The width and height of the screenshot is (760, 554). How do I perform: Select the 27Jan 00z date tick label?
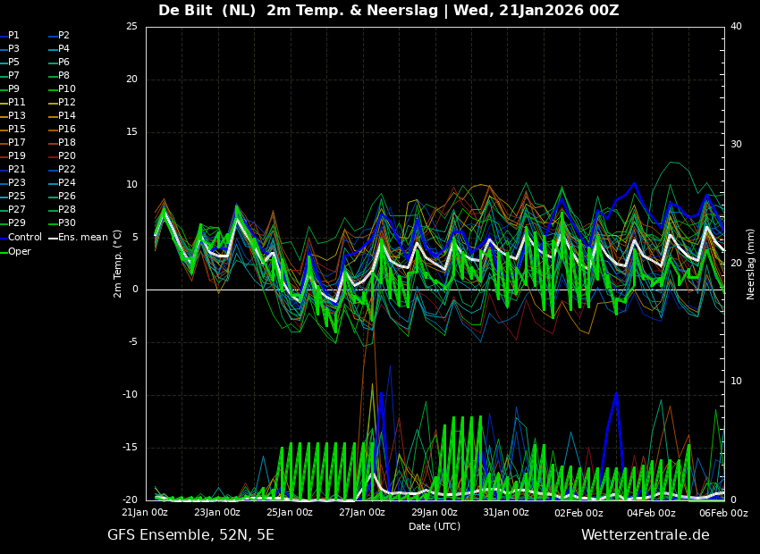(362, 513)
